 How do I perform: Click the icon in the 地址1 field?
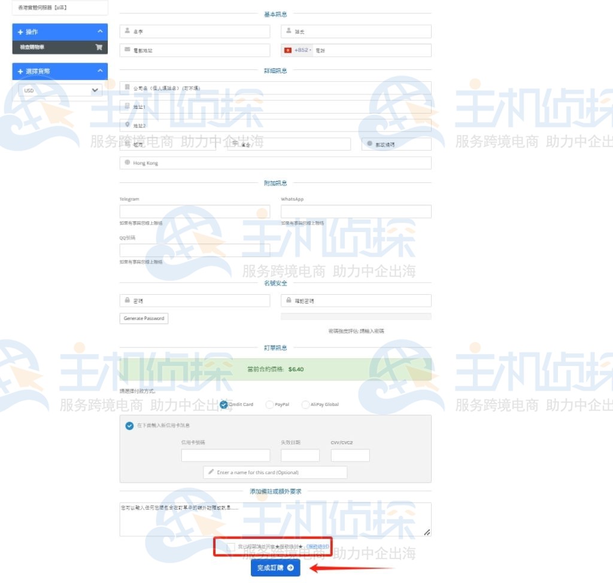[127, 105]
